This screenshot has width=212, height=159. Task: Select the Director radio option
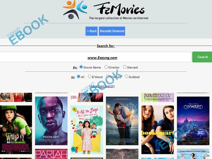pos(106,67)
